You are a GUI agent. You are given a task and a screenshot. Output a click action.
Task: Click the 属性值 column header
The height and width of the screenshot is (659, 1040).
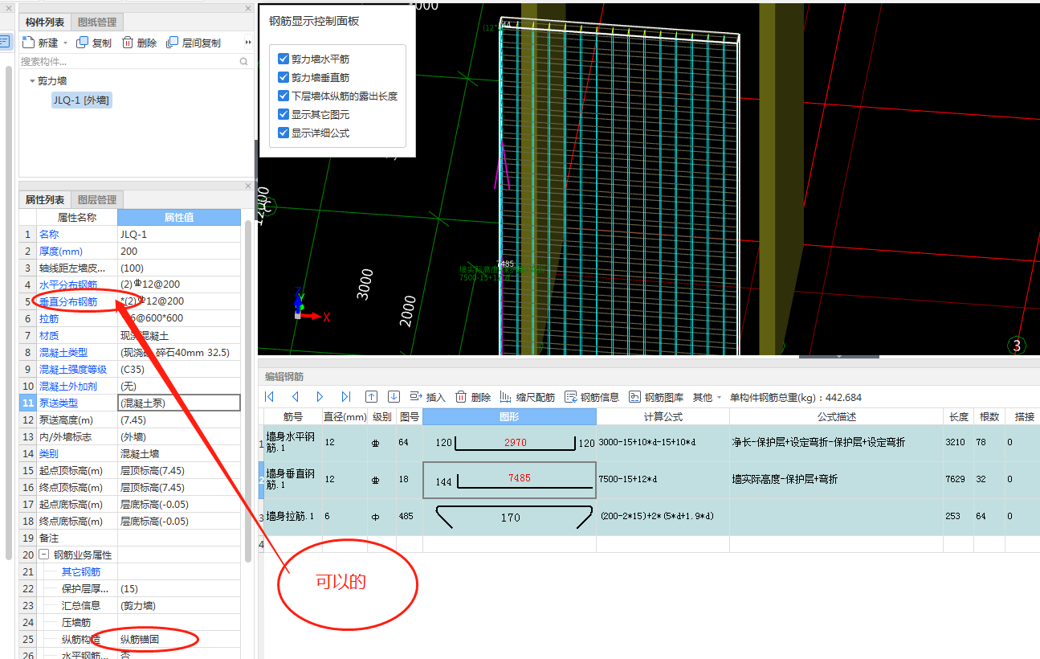click(179, 217)
